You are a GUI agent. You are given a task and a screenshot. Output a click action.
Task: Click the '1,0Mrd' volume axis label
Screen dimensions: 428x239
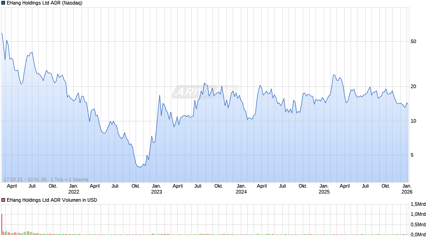click(418, 214)
